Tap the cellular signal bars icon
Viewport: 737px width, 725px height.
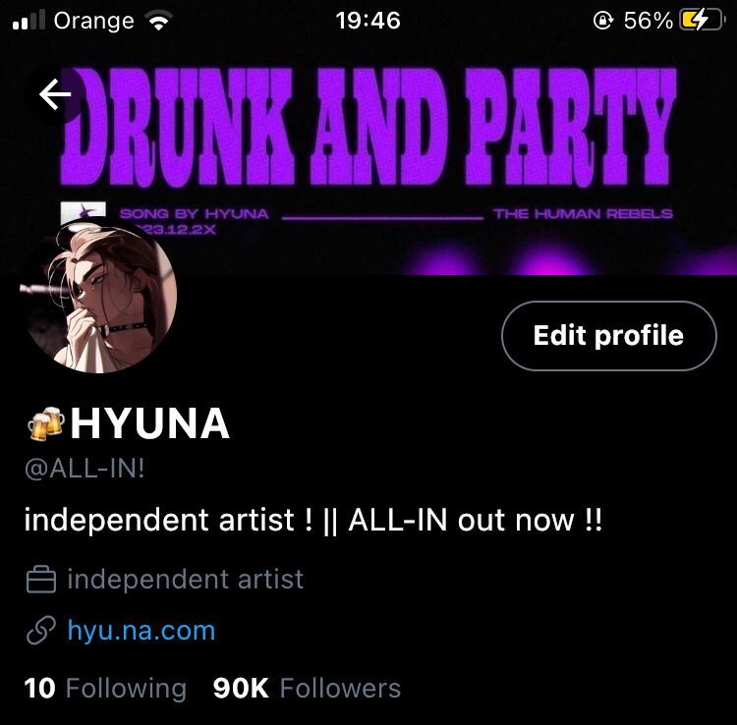tap(28, 21)
